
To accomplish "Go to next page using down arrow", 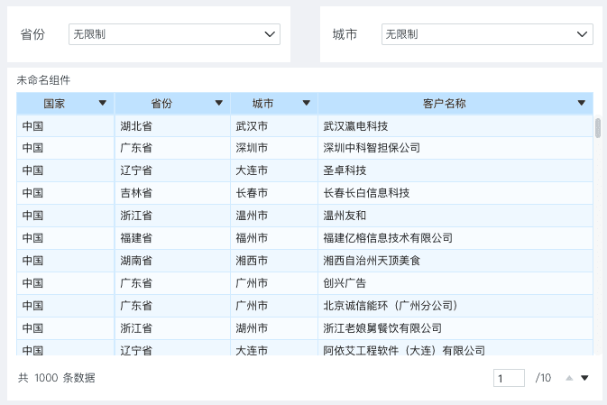I will click(x=584, y=378).
